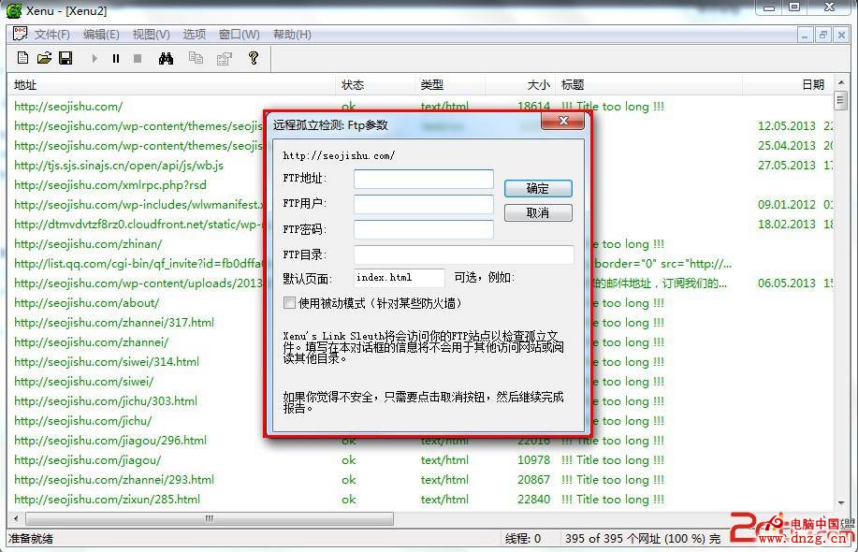Open the 帮助(H) menu
The image size is (858, 552).
(x=292, y=35)
